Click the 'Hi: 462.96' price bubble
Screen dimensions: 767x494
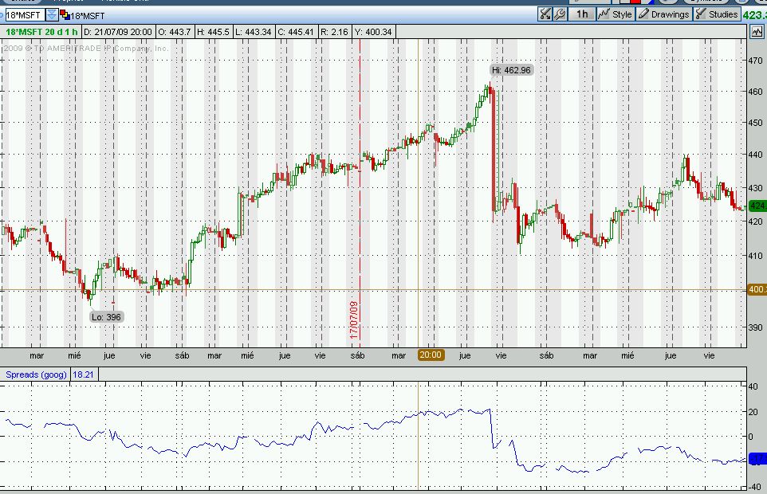pyautogui.click(x=511, y=70)
